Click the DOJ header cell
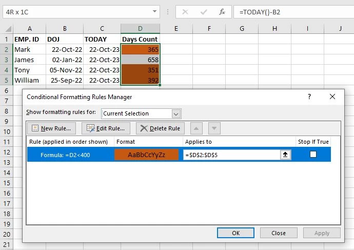The image size is (354, 250). pos(65,40)
